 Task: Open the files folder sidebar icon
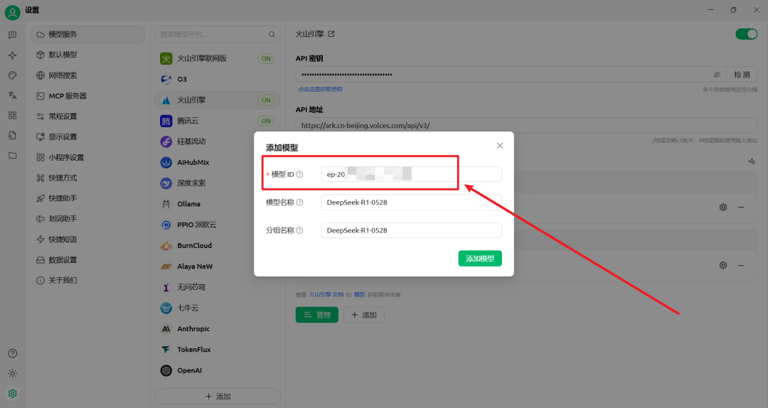point(12,156)
